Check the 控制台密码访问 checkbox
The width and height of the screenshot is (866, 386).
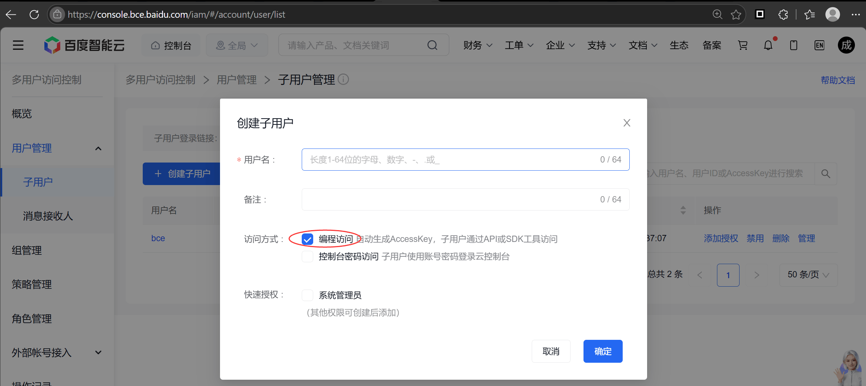pyautogui.click(x=307, y=256)
